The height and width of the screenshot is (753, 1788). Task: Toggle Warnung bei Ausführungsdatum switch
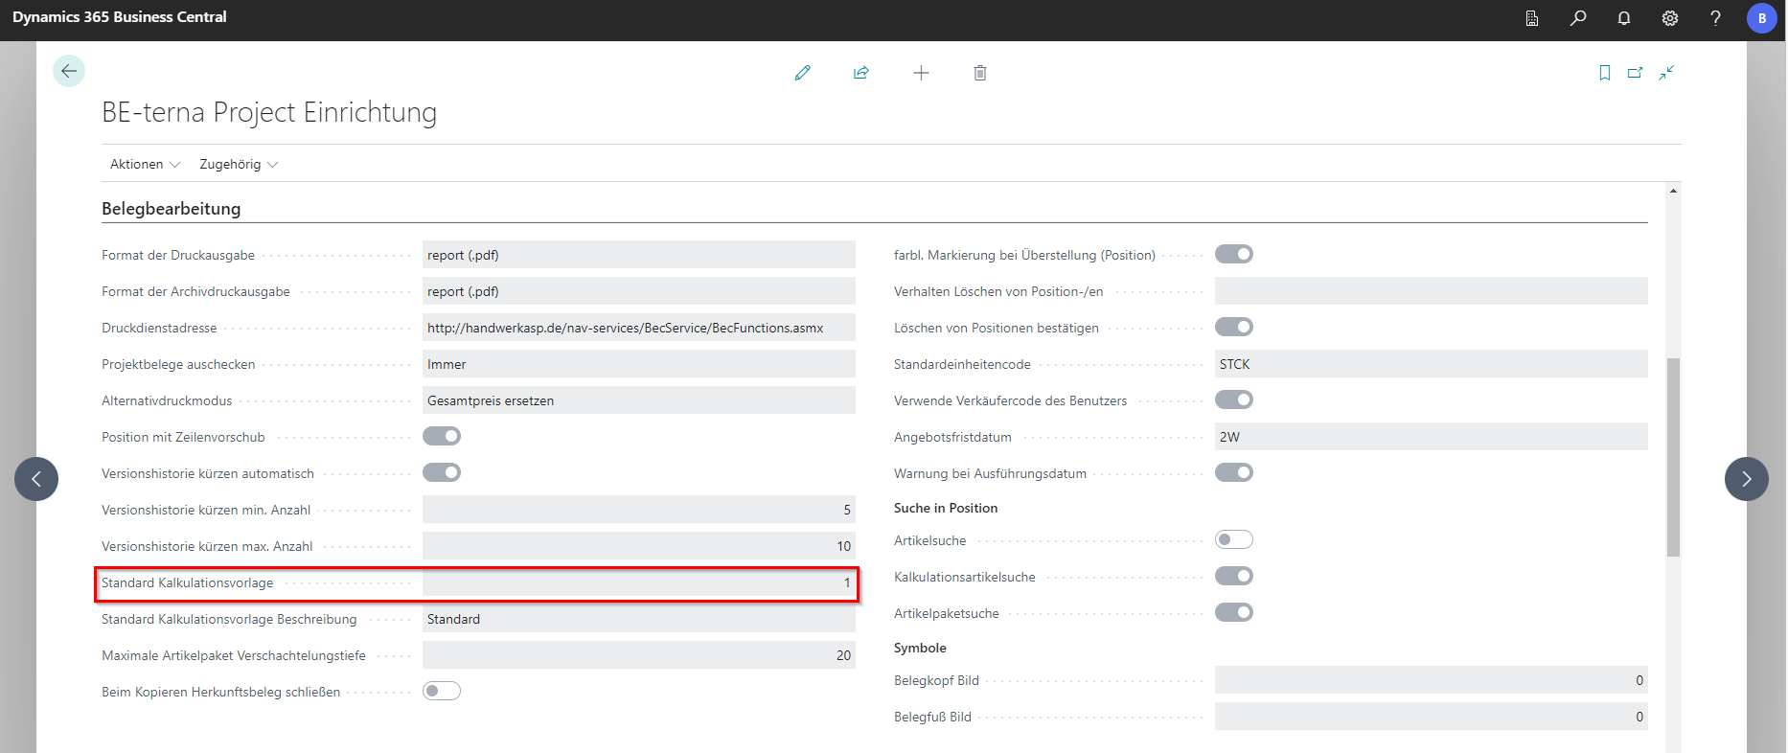[1234, 473]
